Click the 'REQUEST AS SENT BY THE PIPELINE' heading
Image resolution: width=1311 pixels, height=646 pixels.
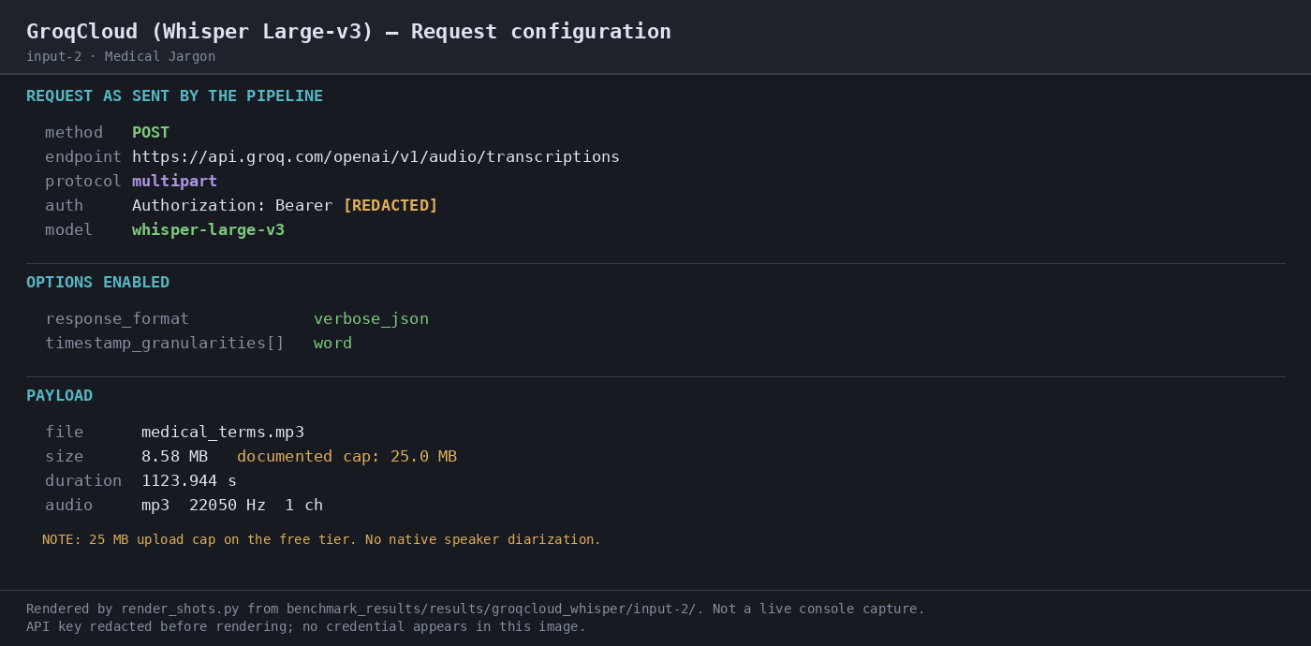click(x=174, y=96)
